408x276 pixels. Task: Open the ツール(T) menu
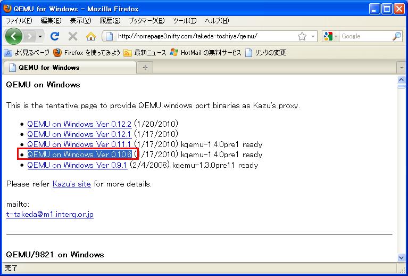185,21
